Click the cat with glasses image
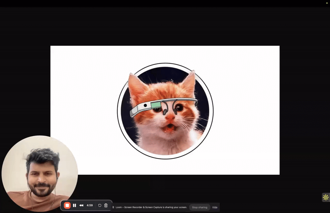This screenshot has height=213, width=330. 165,111
